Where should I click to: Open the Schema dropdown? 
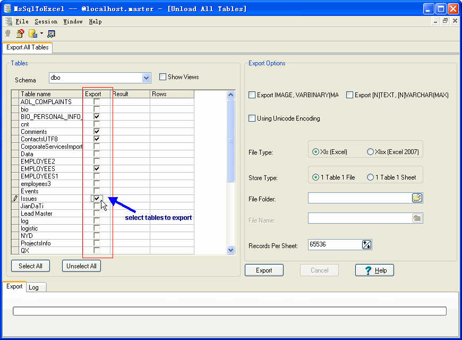pos(146,78)
